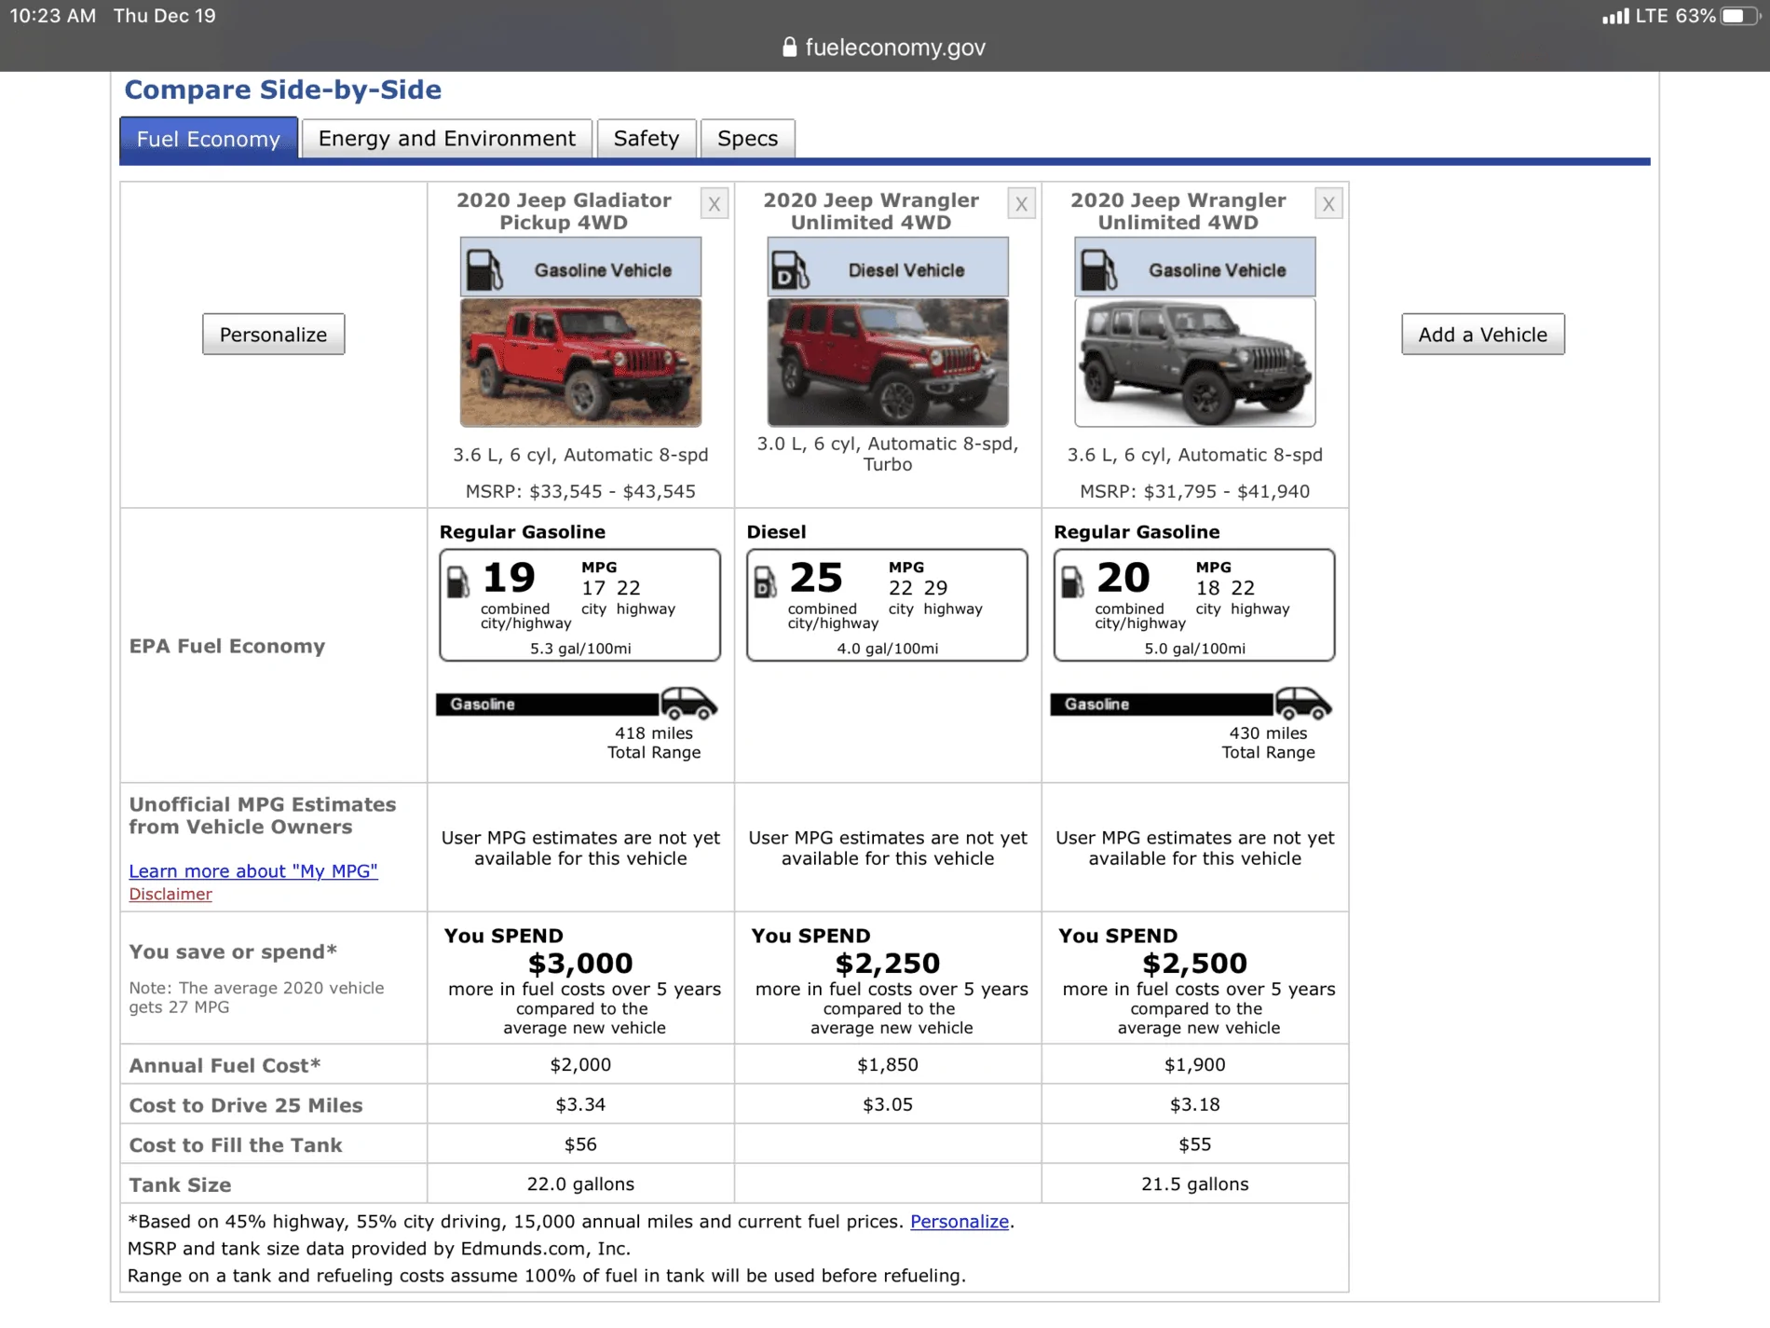The image size is (1770, 1328).
Task: Click the pump icon beside 20 MPG combined
Action: pyautogui.click(x=1072, y=582)
